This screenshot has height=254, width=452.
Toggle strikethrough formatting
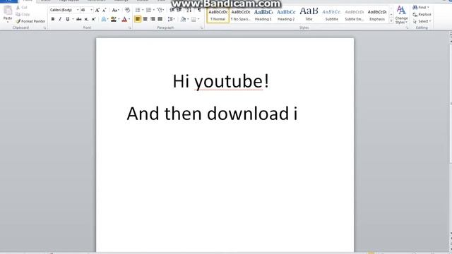point(78,19)
